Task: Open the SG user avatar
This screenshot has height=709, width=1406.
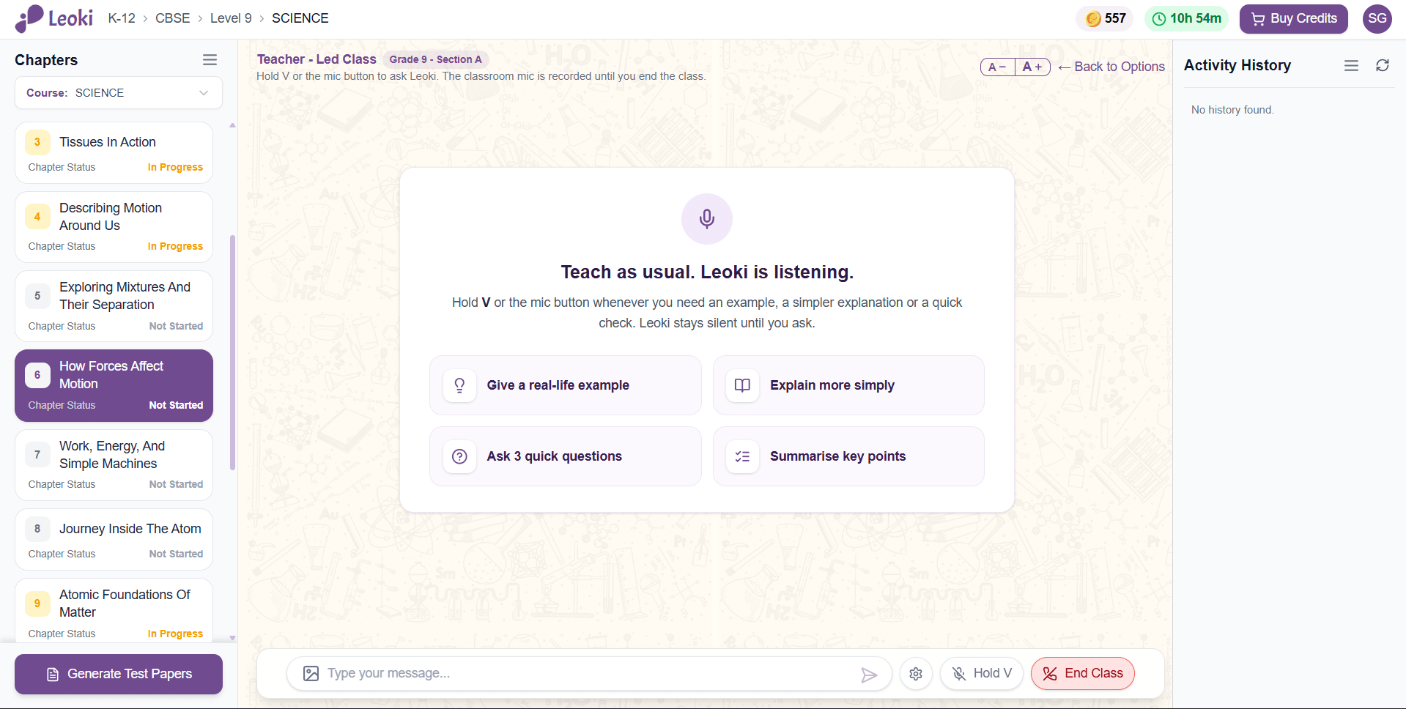Action: click(1377, 18)
